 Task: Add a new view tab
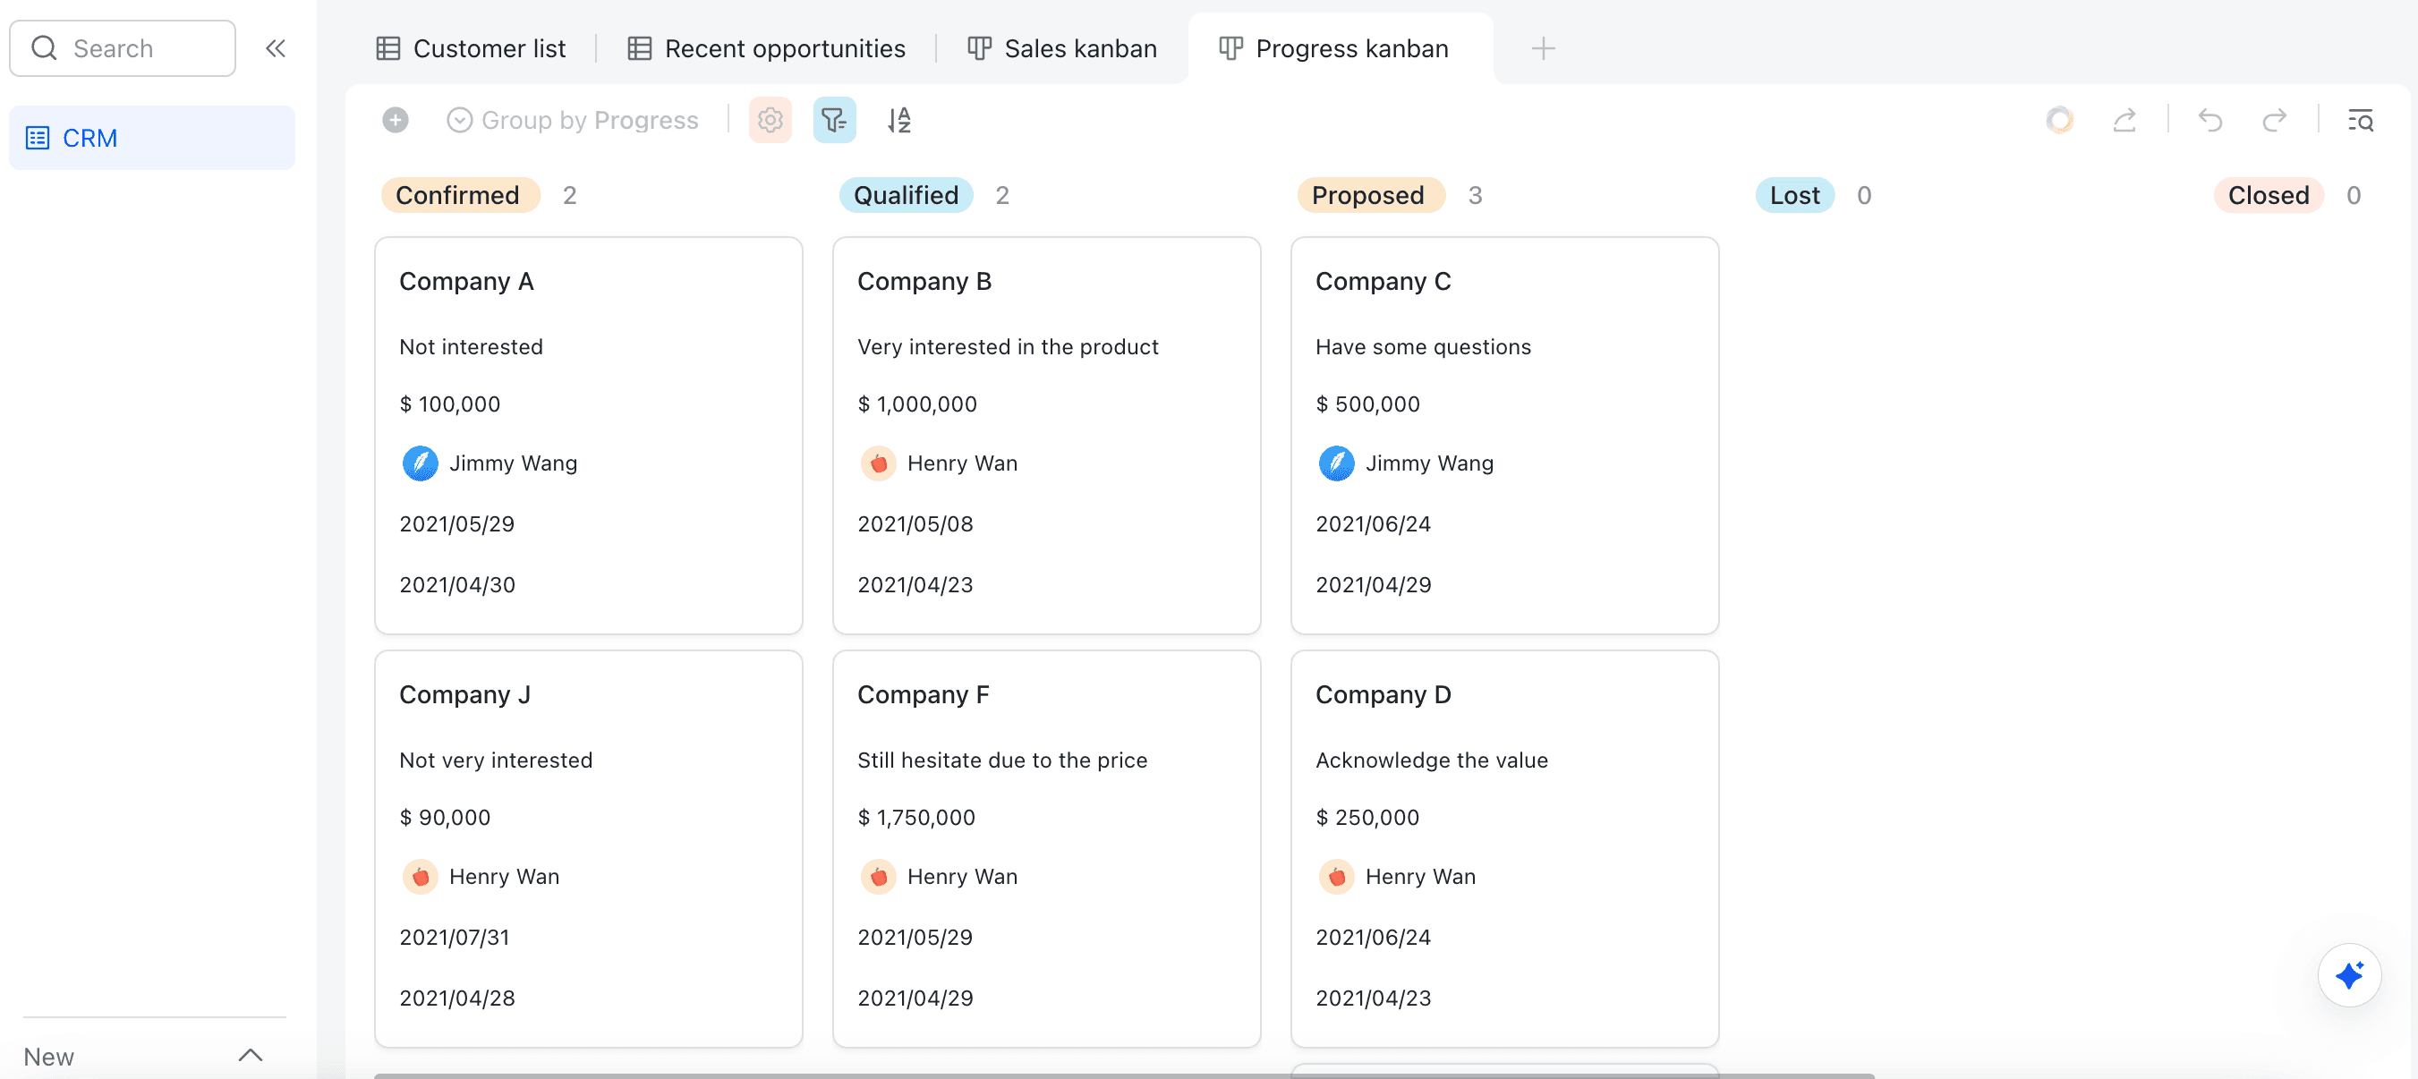pos(1542,49)
